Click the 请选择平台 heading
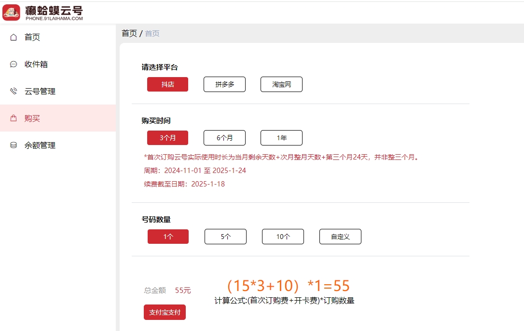 pos(159,67)
